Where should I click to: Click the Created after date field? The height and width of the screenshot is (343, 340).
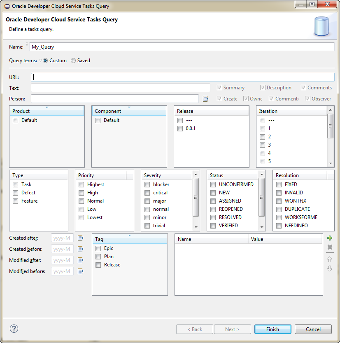pyautogui.click(x=62, y=238)
